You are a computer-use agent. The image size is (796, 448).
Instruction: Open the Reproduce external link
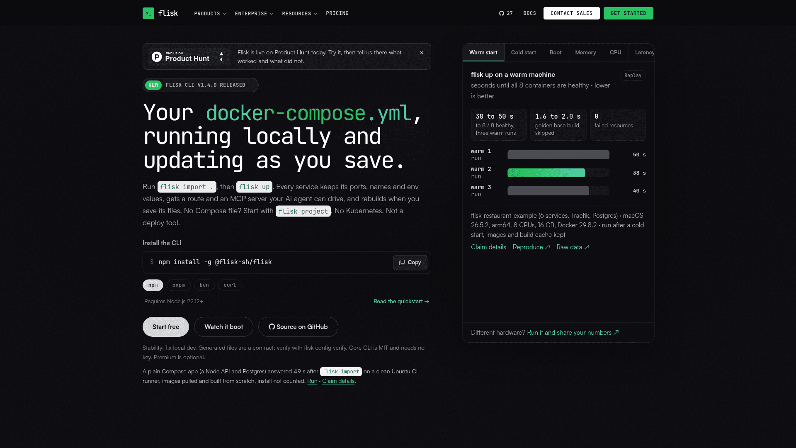pos(531,247)
